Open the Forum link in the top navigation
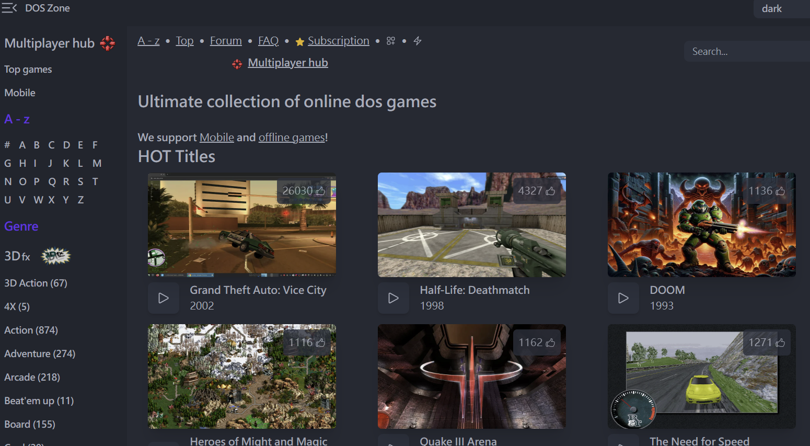Viewport: 810px width, 446px height. pyautogui.click(x=226, y=41)
